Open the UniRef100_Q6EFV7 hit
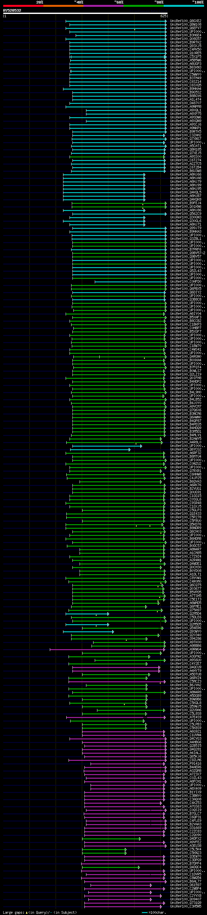Viewport: 207px width, 915px height. 186,28
